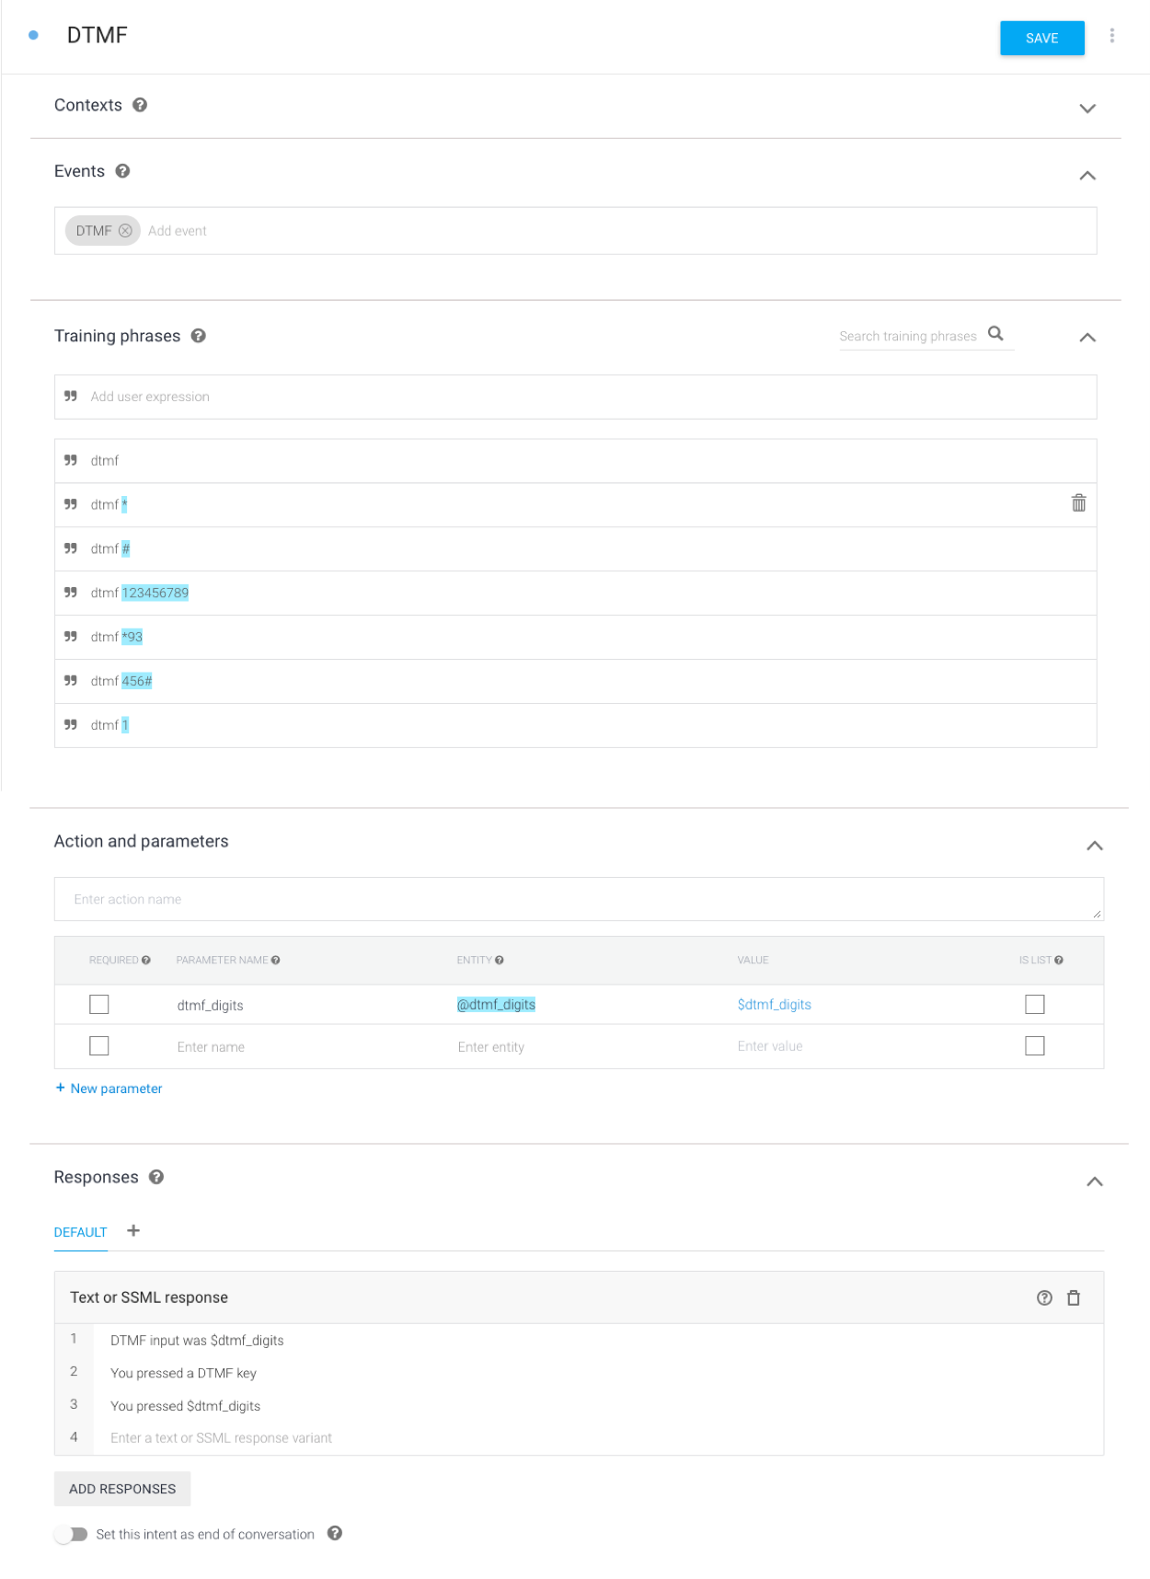Click the Add event input
Viewport: 1150px width, 1579px height.
[178, 231]
